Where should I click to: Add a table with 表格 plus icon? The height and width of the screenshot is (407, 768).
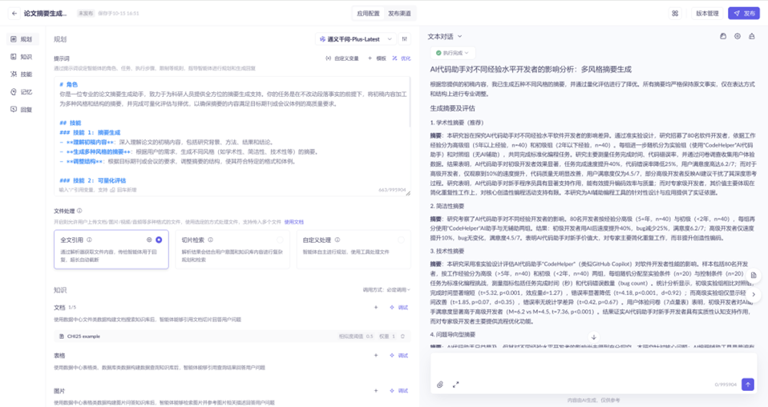[x=376, y=356]
